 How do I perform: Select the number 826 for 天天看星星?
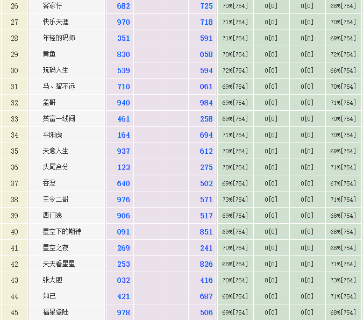coord(206,264)
